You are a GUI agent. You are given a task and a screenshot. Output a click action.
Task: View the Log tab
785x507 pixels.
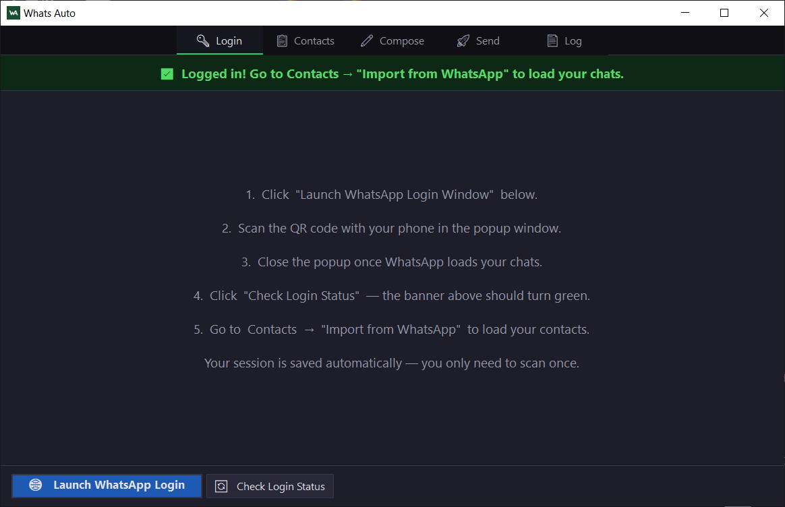click(564, 40)
